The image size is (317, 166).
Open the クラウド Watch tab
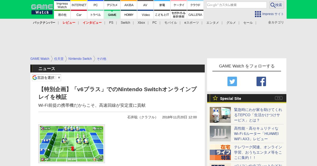click(195, 4)
